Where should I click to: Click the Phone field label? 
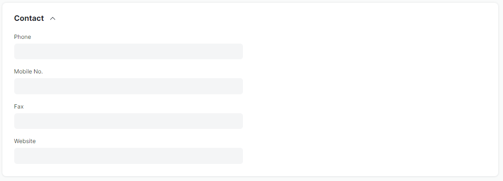[x=22, y=37]
